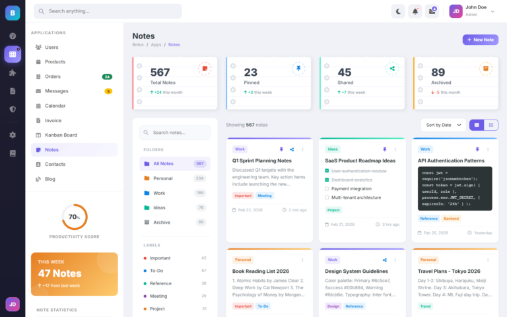Click the New Note button
Viewport: 507px width, 317px height.
click(x=480, y=40)
